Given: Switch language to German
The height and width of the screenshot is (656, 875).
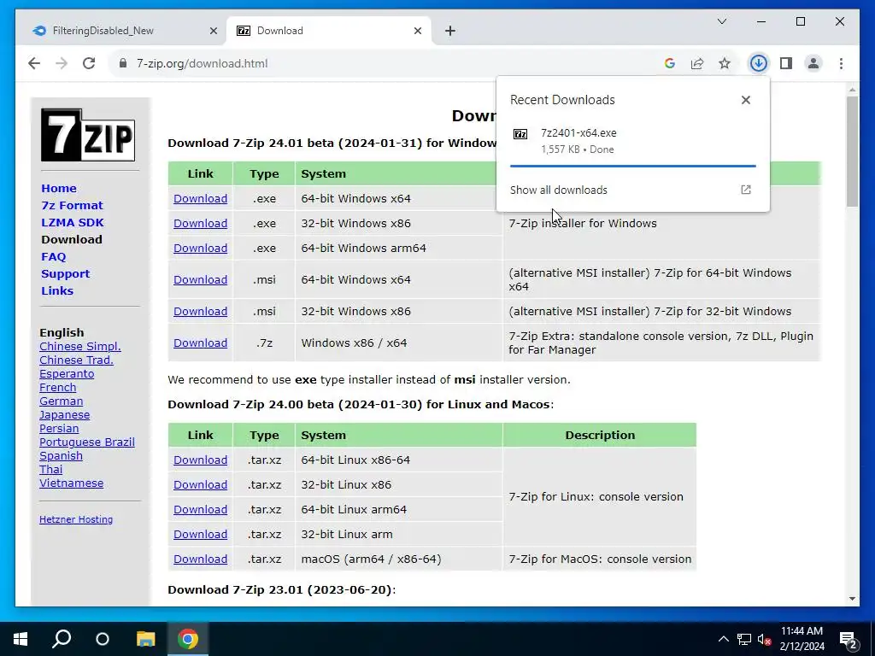Looking at the screenshot, I should (61, 401).
